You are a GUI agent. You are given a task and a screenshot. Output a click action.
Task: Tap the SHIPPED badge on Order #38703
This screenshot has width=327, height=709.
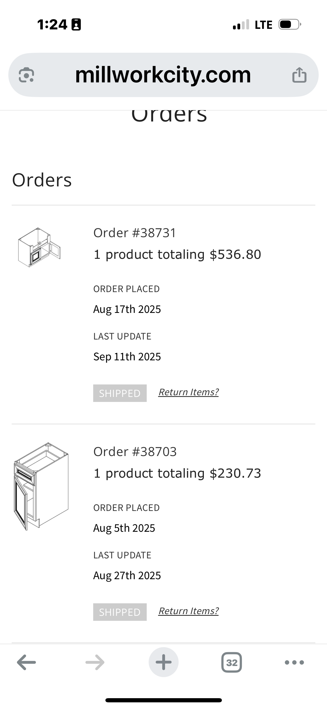coord(120,612)
